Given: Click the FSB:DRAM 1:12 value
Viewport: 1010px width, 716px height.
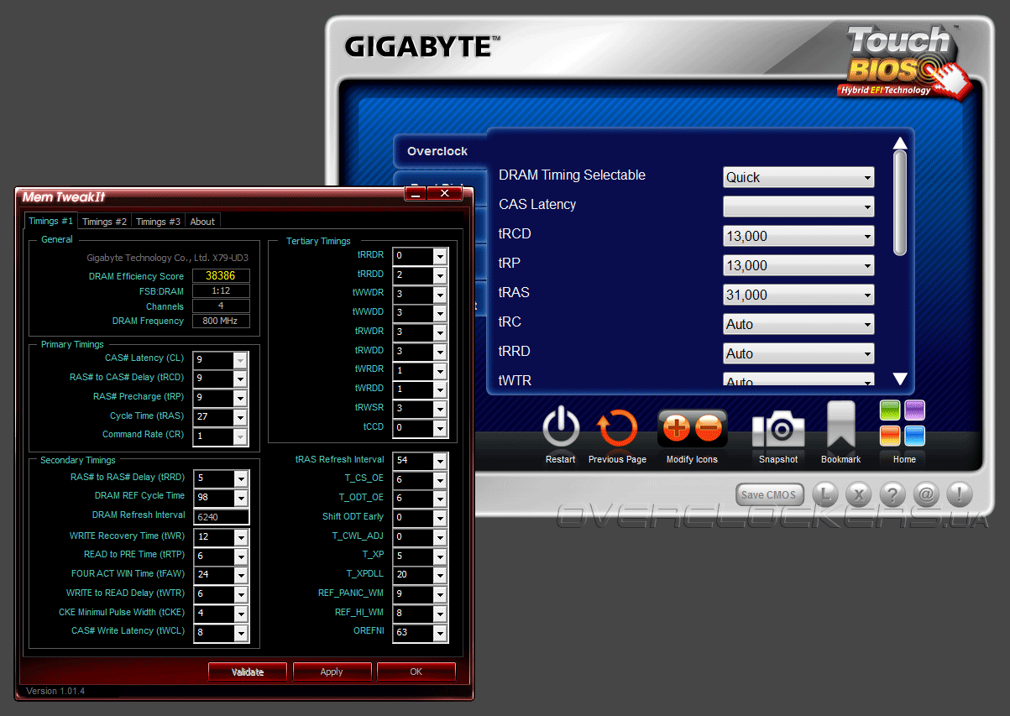Looking at the screenshot, I should point(221,291).
